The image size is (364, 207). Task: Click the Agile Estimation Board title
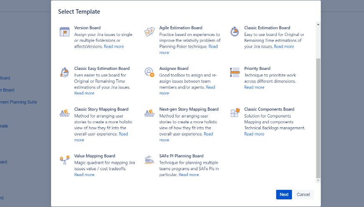coord(181,28)
